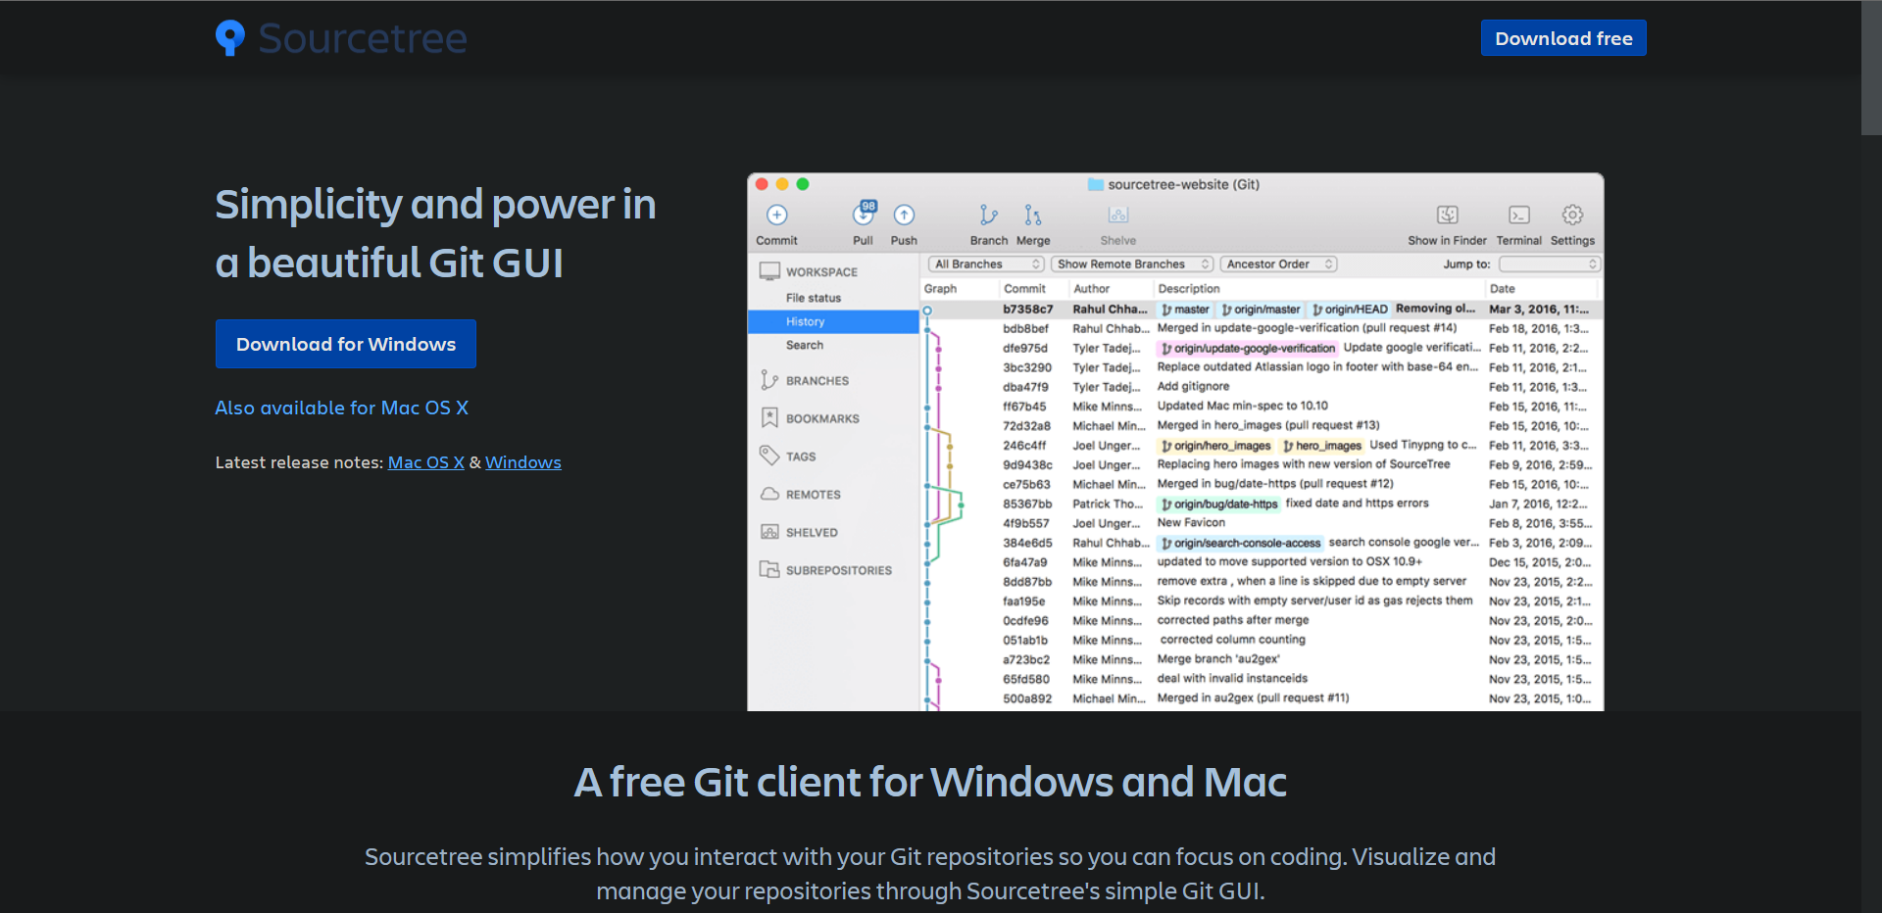Select 'Add gitignore' commit description
Viewport: 1882px width, 913px height.
(x=1193, y=386)
